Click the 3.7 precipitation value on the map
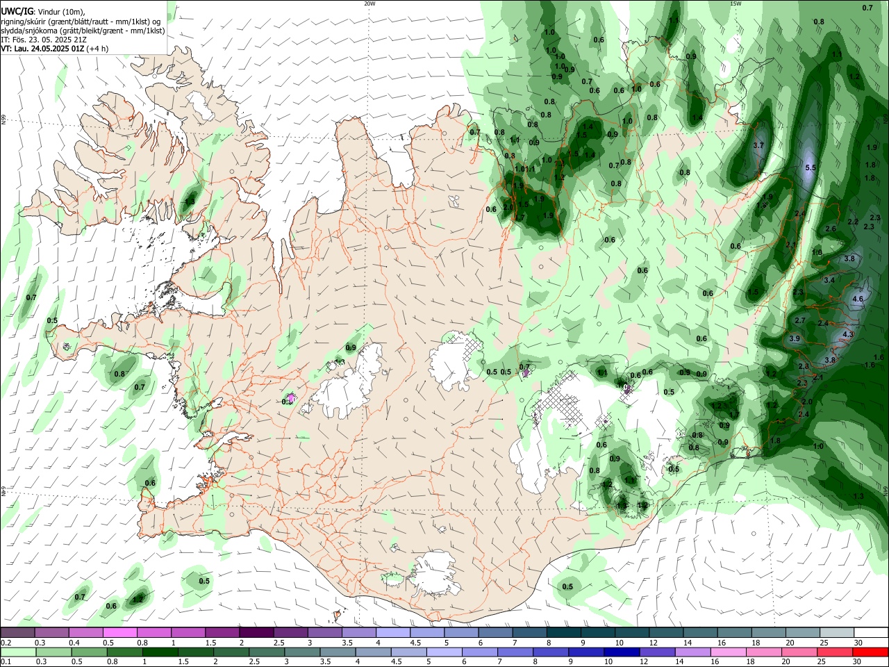Viewport: 889px width, 667px height. [758, 146]
